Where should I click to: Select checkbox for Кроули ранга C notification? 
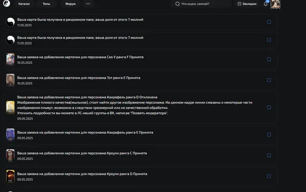point(269,156)
